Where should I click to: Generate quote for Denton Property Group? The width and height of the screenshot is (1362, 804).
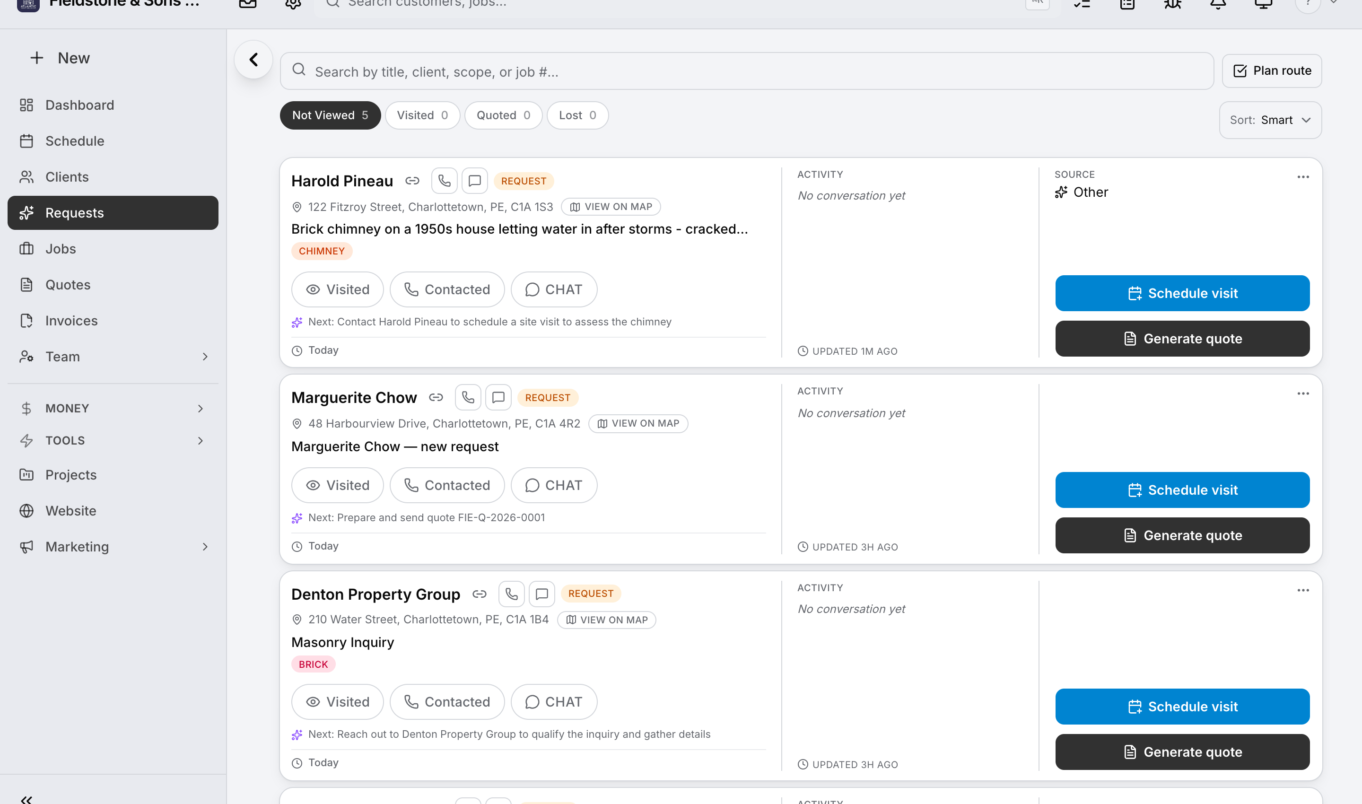point(1182,752)
